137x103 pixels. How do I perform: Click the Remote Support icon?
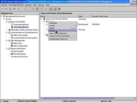click(12, 54)
